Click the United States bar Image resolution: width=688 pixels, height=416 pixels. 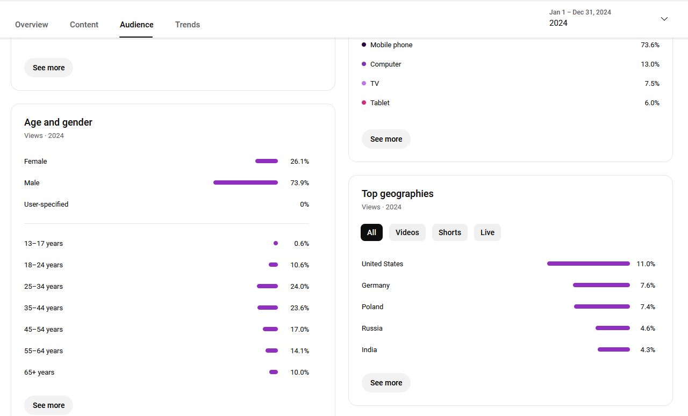click(x=589, y=264)
